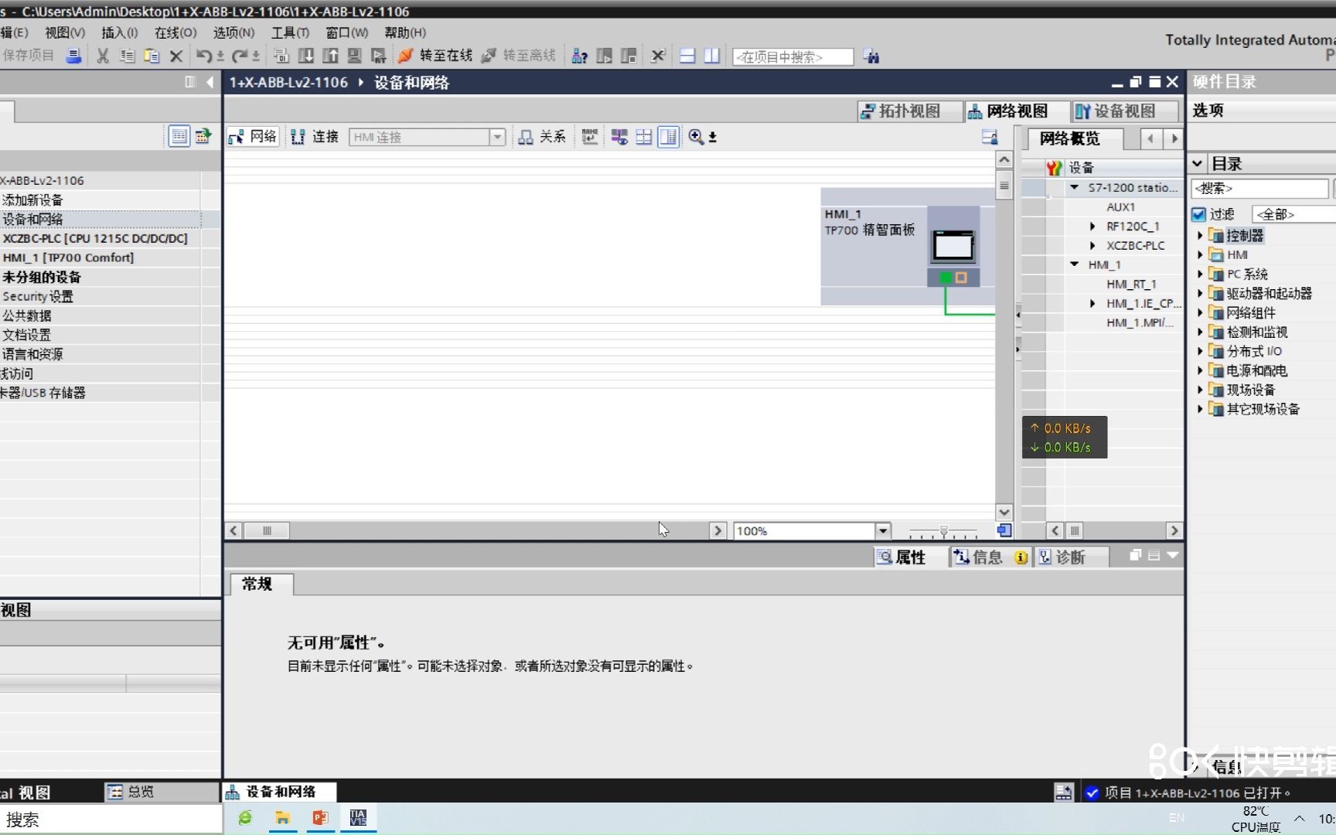This screenshot has height=835, width=1336.
Task: Click the highlight IO communication icon
Action: pyautogui.click(x=619, y=137)
